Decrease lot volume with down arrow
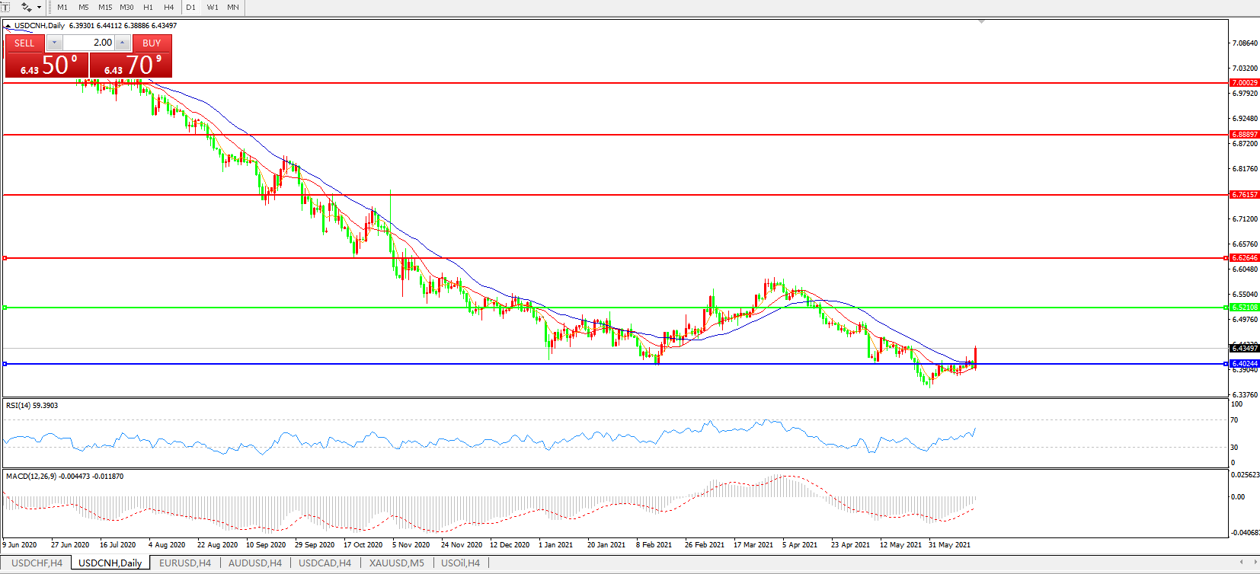Screen dimensions: 1260x574 tap(55, 43)
